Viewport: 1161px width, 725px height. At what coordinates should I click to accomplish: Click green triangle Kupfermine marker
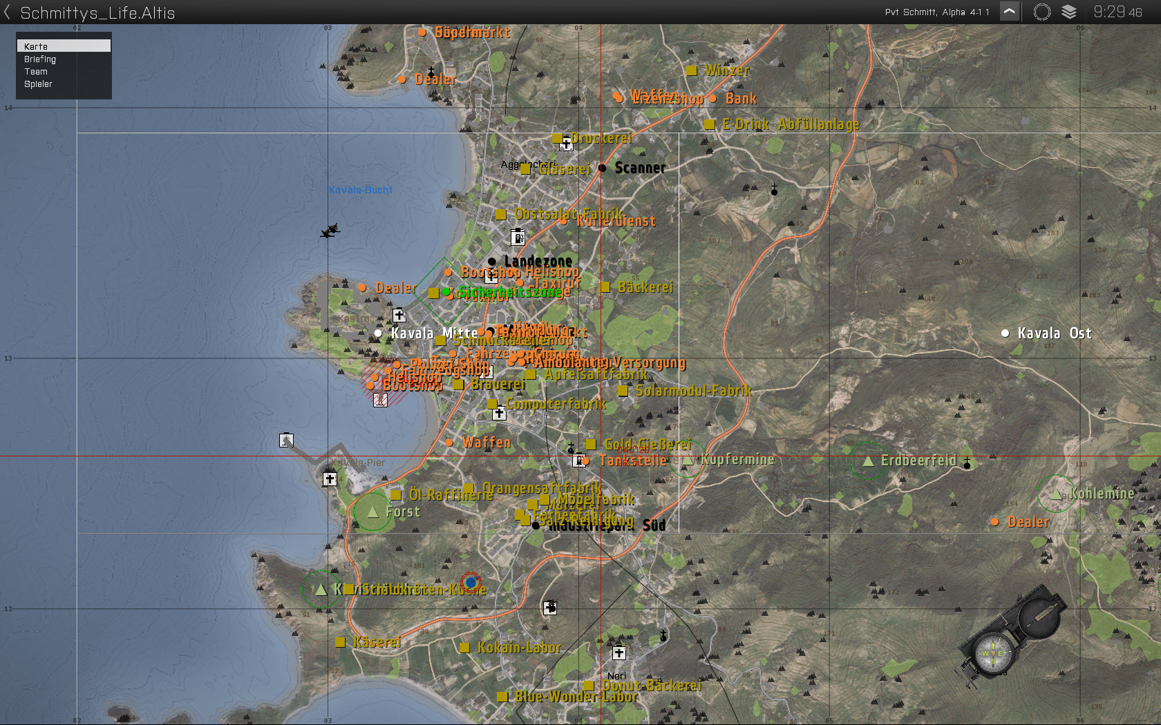click(x=688, y=460)
